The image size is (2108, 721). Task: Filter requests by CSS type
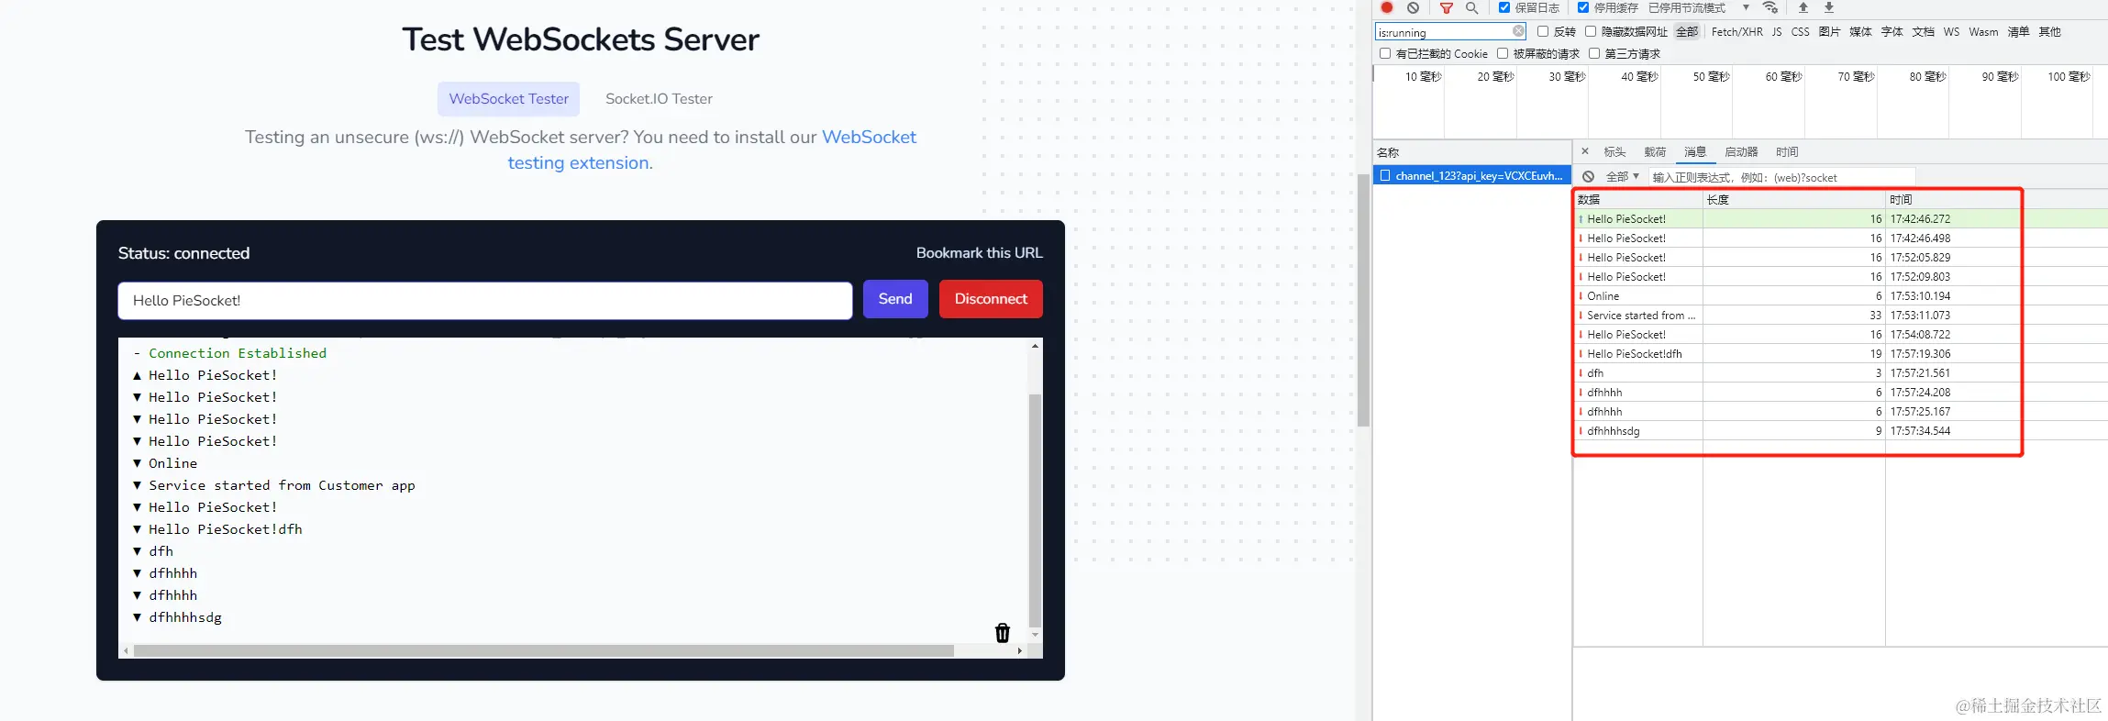click(1800, 31)
